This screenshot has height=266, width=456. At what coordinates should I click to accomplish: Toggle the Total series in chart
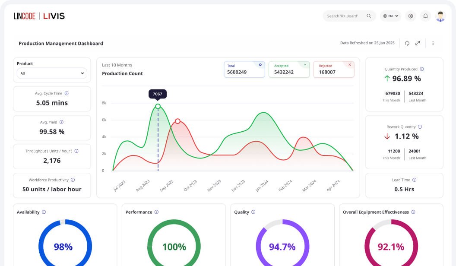(260, 65)
